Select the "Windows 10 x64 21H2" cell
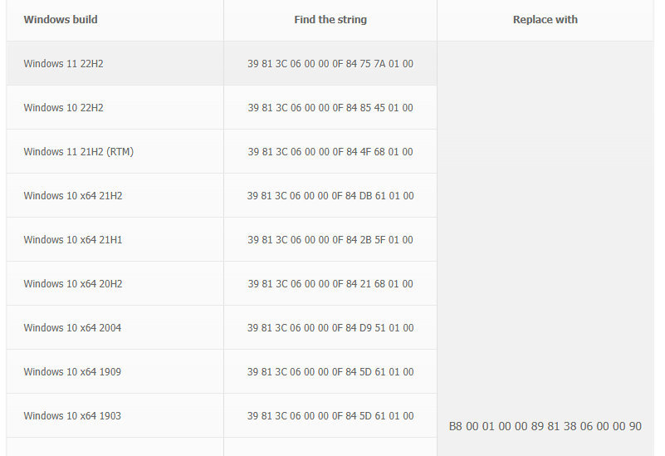This screenshot has height=456, width=665. tap(115, 195)
